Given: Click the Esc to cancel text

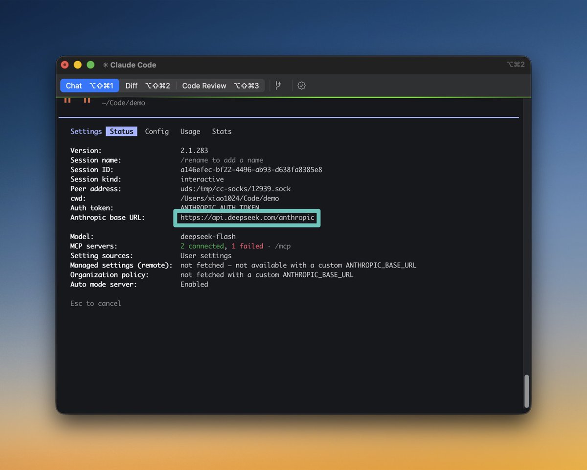Looking at the screenshot, I should (95, 304).
